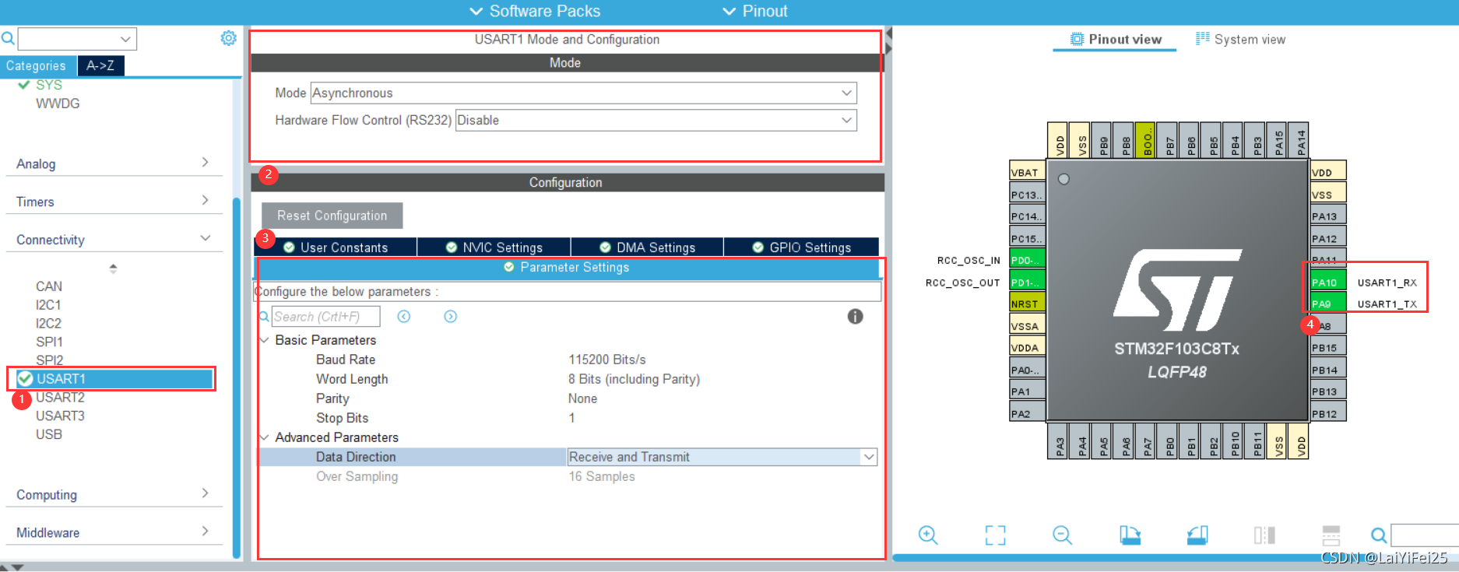The height and width of the screenshot is (572, 1459).
Task: Click the Word Length value 8 Bits
Action: click(x=634, y=379)
